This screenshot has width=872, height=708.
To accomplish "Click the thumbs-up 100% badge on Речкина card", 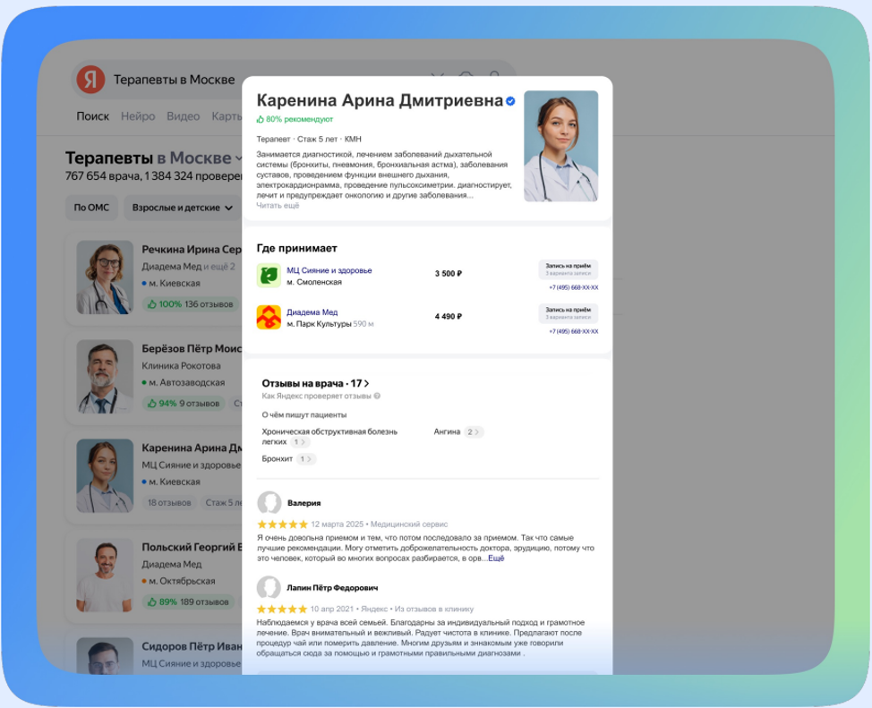I will 191,304.
